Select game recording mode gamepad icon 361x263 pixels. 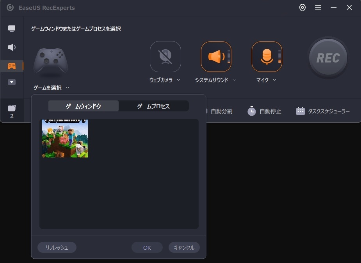click(12, 66)
